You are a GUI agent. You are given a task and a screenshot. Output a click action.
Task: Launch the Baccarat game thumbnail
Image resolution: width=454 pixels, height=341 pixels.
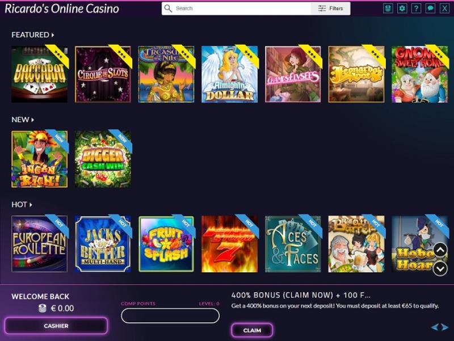click(39, 74)
